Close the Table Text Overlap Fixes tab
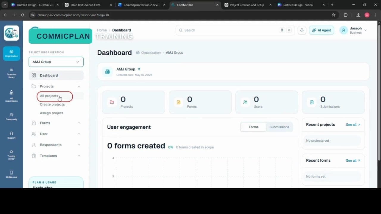The width and height of the screenshot is (381, 214). click(x=111, y=5)
